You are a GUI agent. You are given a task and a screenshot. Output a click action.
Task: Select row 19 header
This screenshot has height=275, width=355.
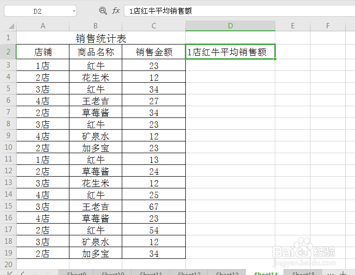pos(8,253)
